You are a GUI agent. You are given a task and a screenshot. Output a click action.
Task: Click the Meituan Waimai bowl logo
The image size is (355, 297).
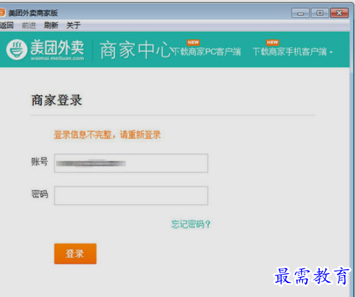17,50
